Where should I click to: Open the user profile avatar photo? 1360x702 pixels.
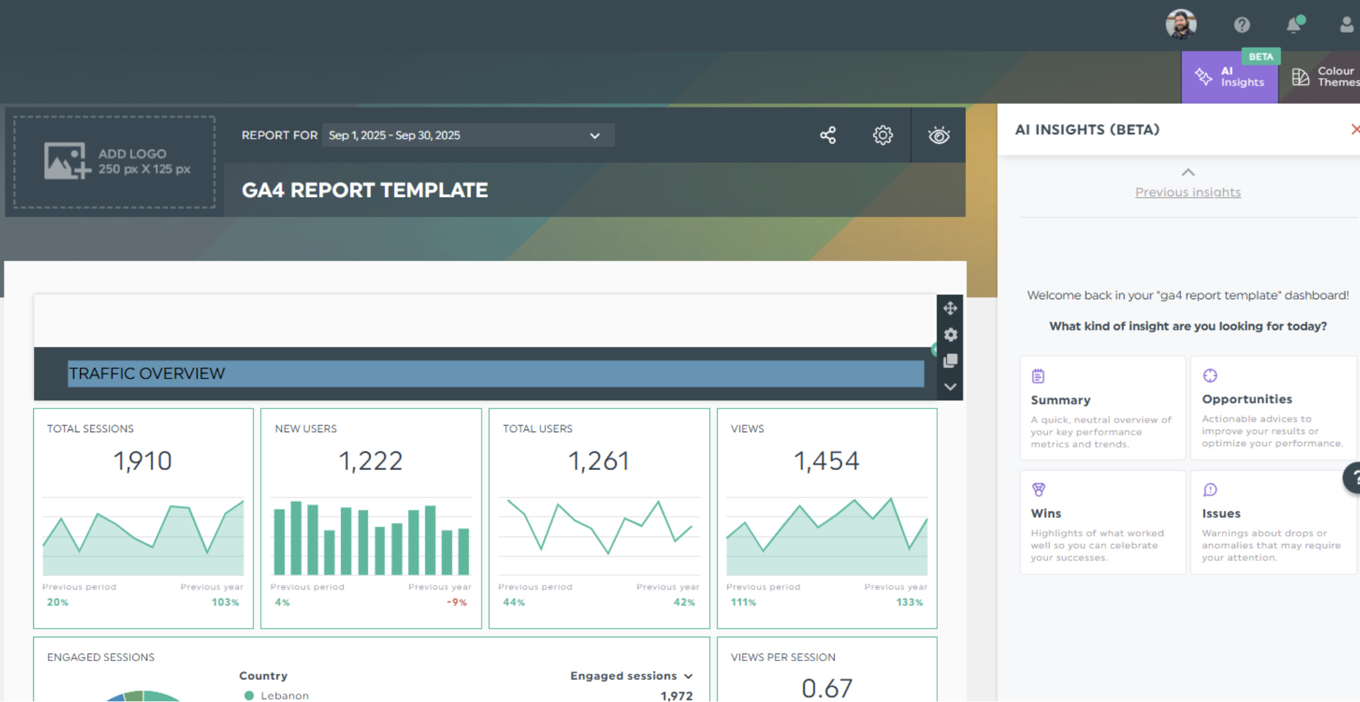tap(1181, 25)
